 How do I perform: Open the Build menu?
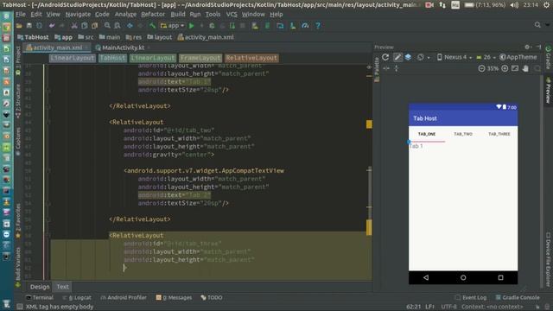point(178,14)
